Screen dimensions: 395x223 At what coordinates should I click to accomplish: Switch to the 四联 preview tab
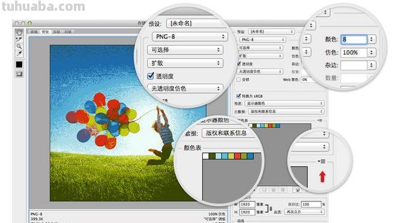(68, 32)
